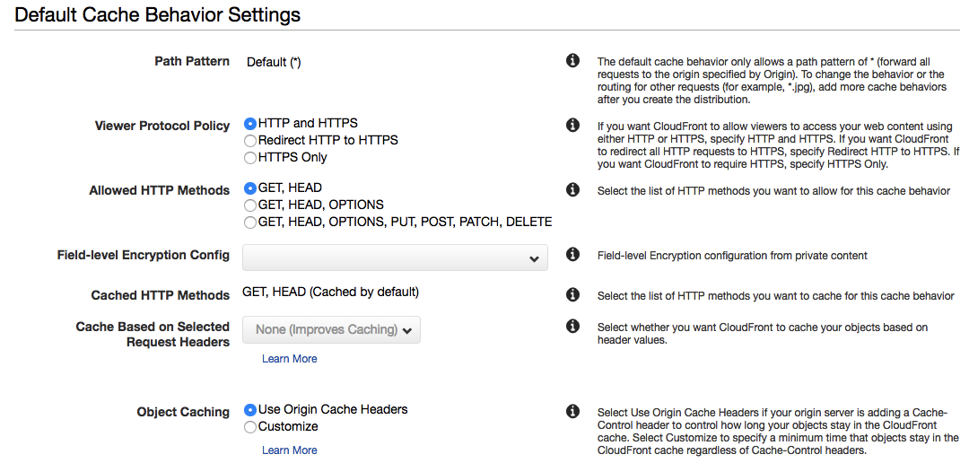Open None (Improves Caching) dropdown

331,330
